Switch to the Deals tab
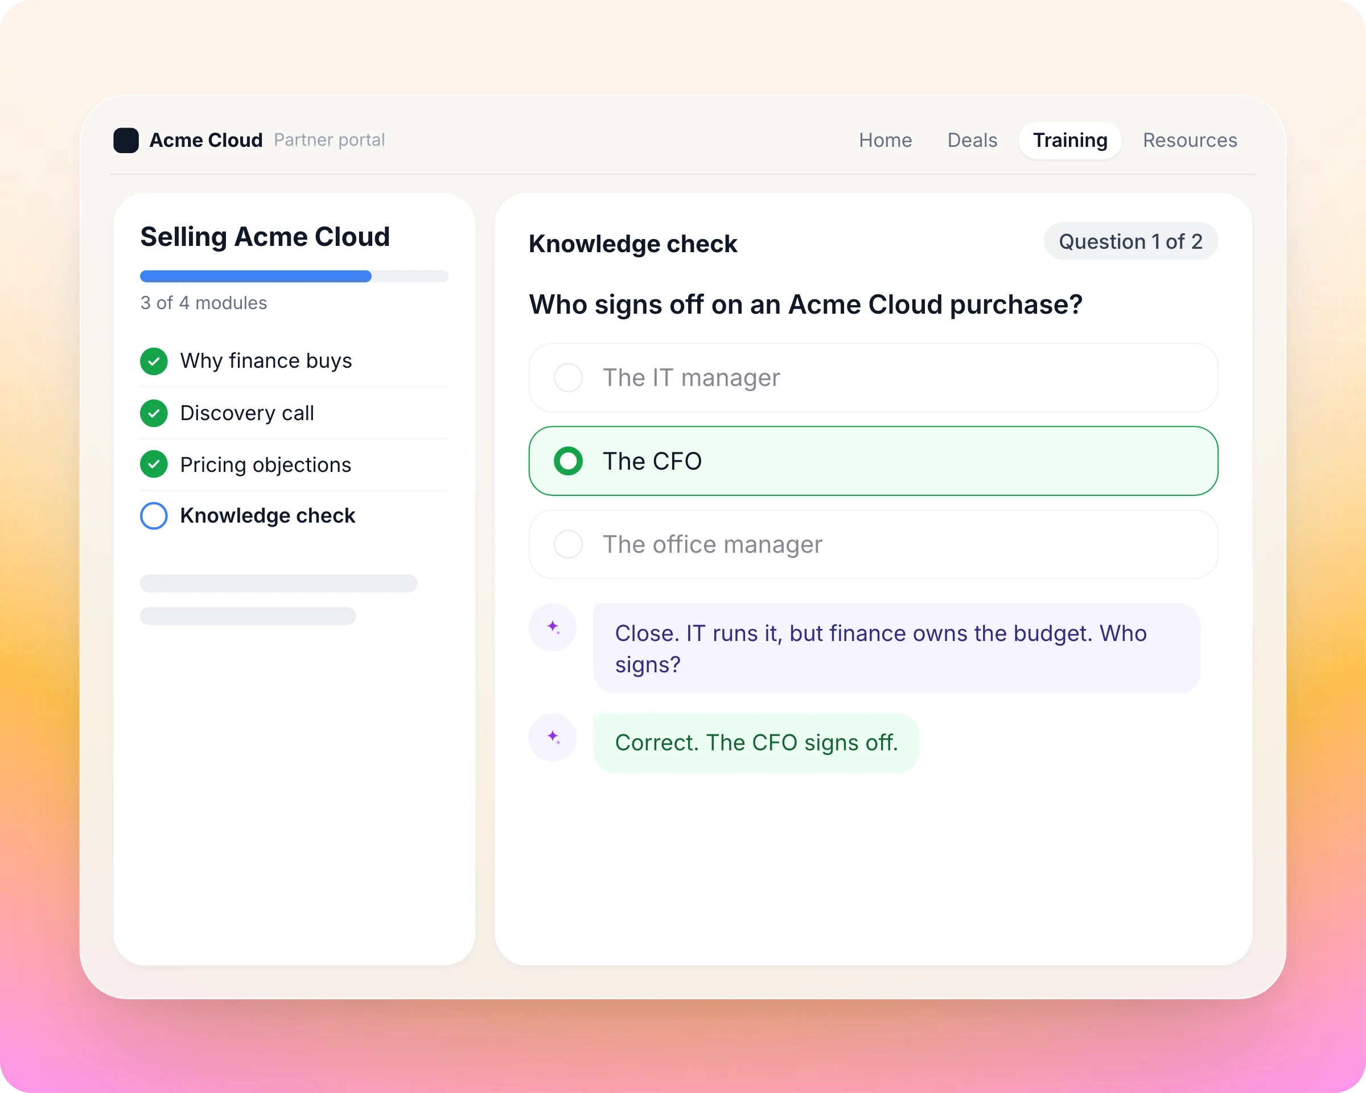 pos(972,140)
